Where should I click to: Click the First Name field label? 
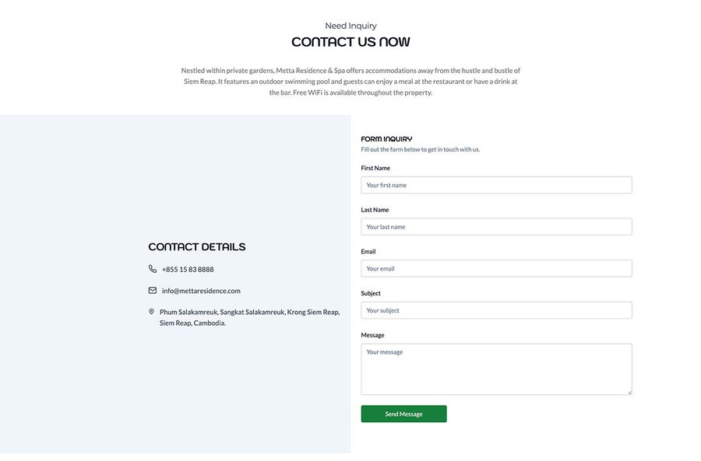tap(375, 168)
